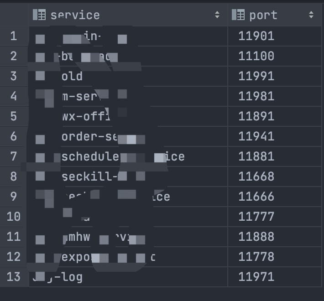The image size is (324, 301).
Task: Click the port cell containing 11981
Action: 256,96
